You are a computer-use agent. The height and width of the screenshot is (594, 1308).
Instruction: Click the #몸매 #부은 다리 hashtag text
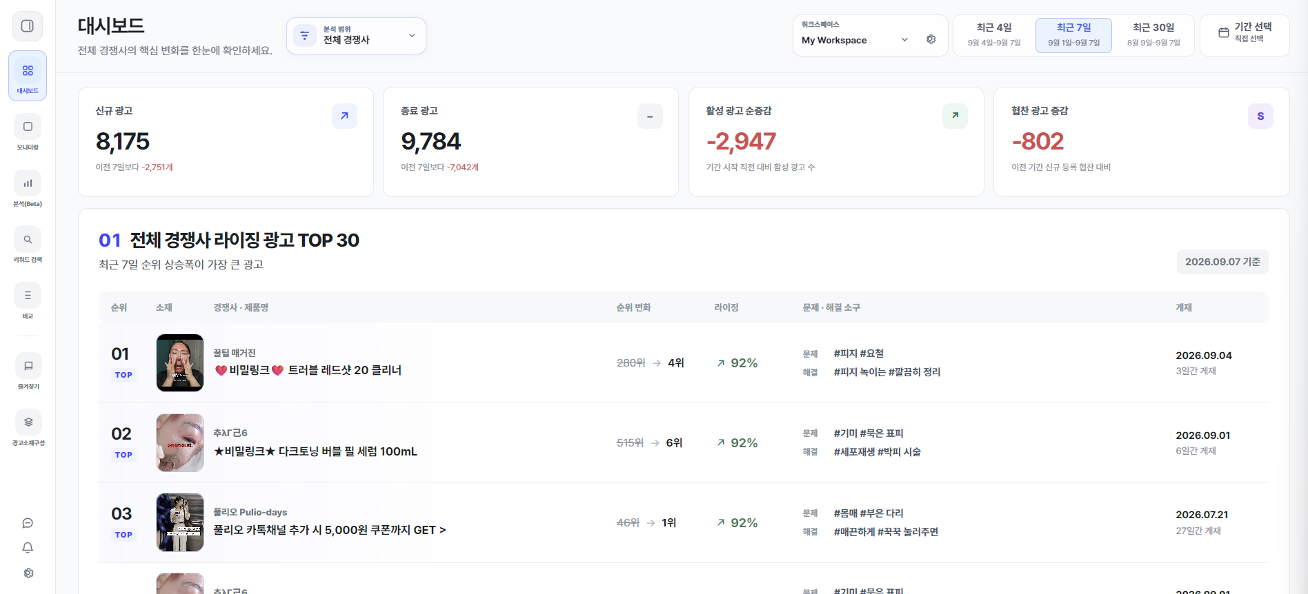coord(868,513)
